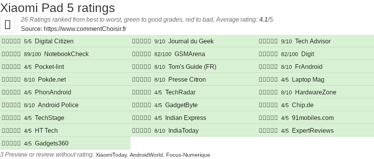The width and height of the screenshot is (374, 159).
Task: Open the Pocket-lint review
Action: [x=50, y=67]
